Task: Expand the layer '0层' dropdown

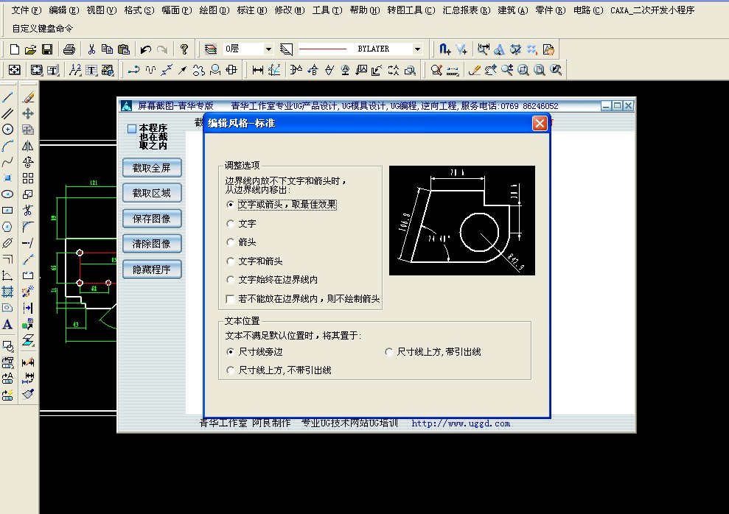Action: pyautogui.click(x=268, y=49)
